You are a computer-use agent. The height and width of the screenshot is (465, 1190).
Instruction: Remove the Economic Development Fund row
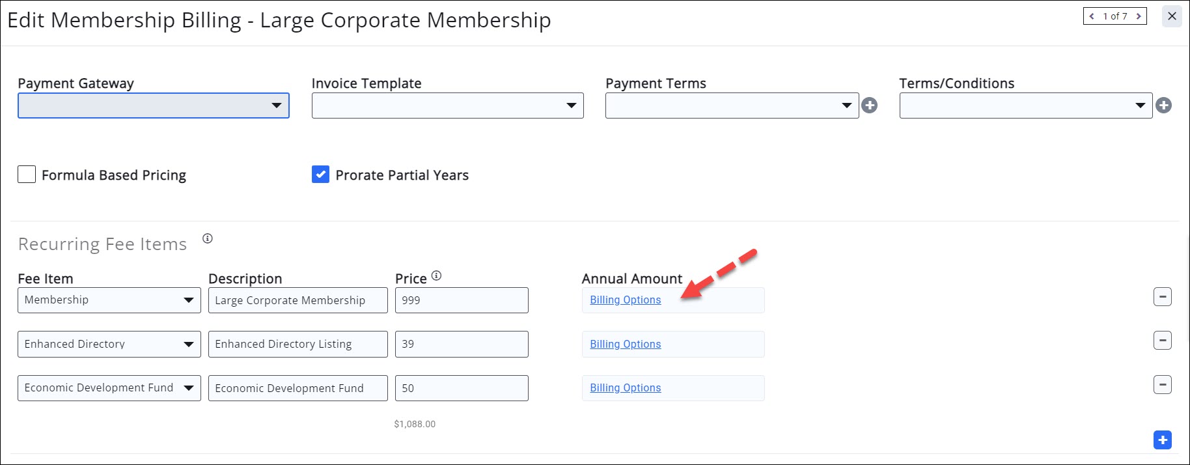point(1162,385)
